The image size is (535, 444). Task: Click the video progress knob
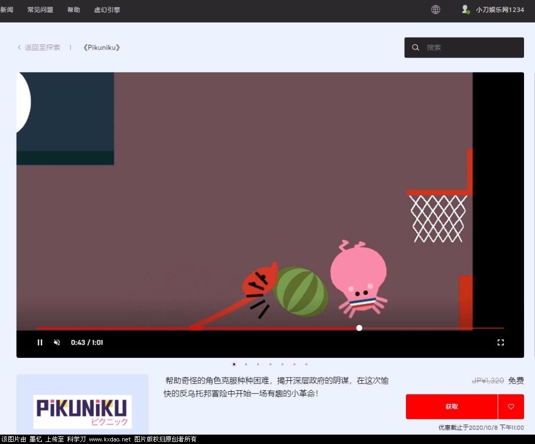click(359, 328)
